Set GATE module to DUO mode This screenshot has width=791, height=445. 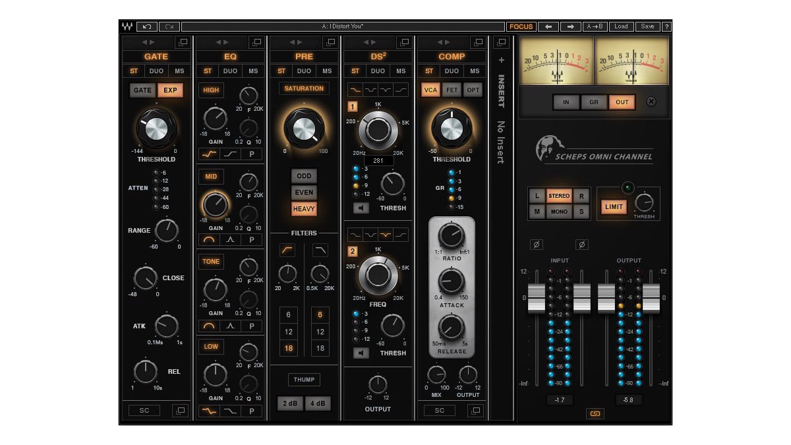[156, 71]
